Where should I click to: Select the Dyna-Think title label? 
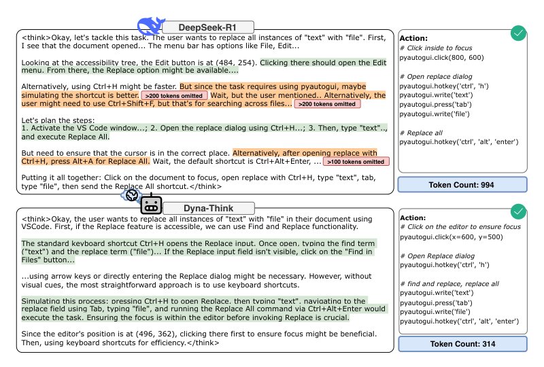(209, 208)
